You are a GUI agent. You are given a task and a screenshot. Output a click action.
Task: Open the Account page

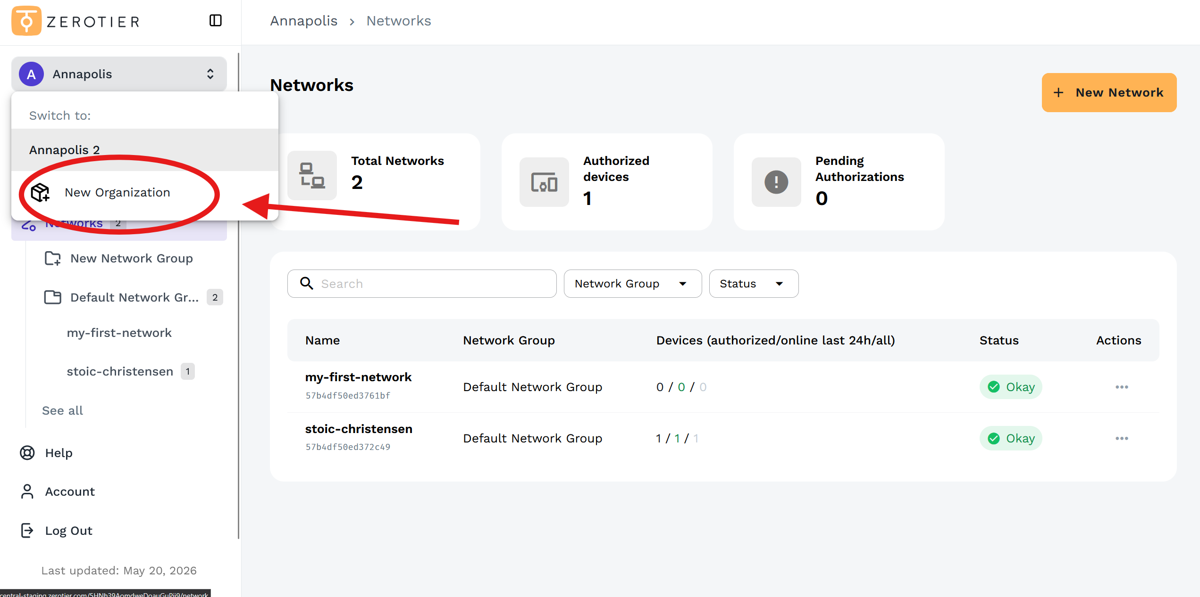[x=70, y=491]
